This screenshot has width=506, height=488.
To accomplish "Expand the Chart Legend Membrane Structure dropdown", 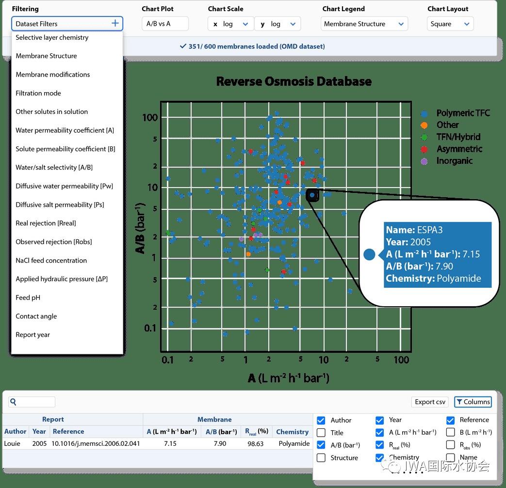I will [364, 24].
